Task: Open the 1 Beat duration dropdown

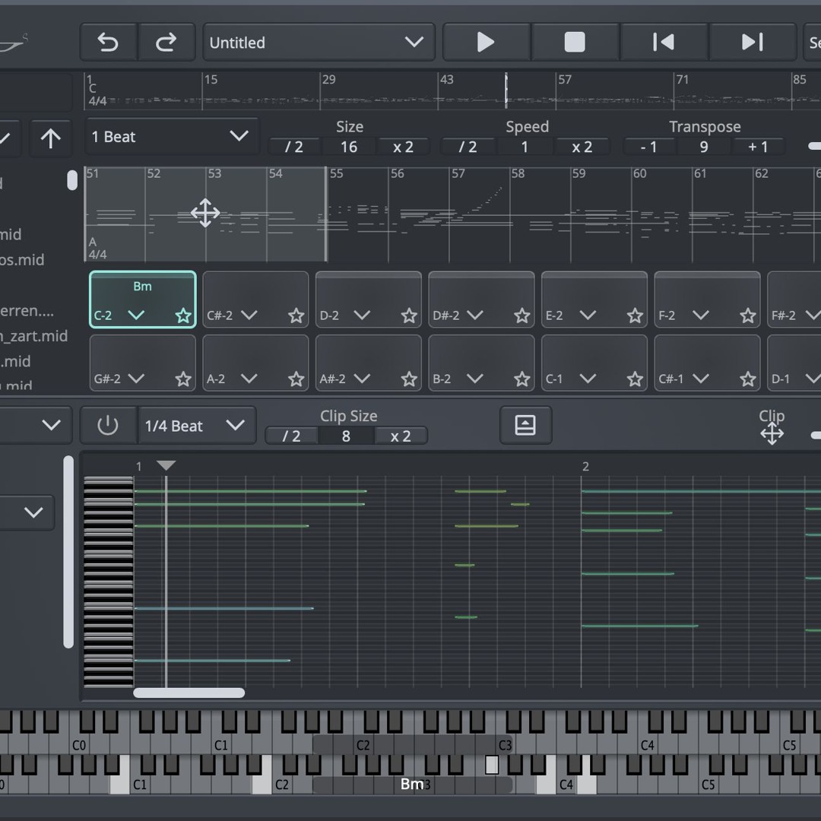Action: (171, 136)
